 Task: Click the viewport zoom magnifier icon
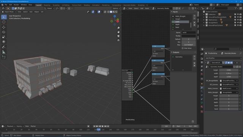pyautogui.click(x=118, y=28)
